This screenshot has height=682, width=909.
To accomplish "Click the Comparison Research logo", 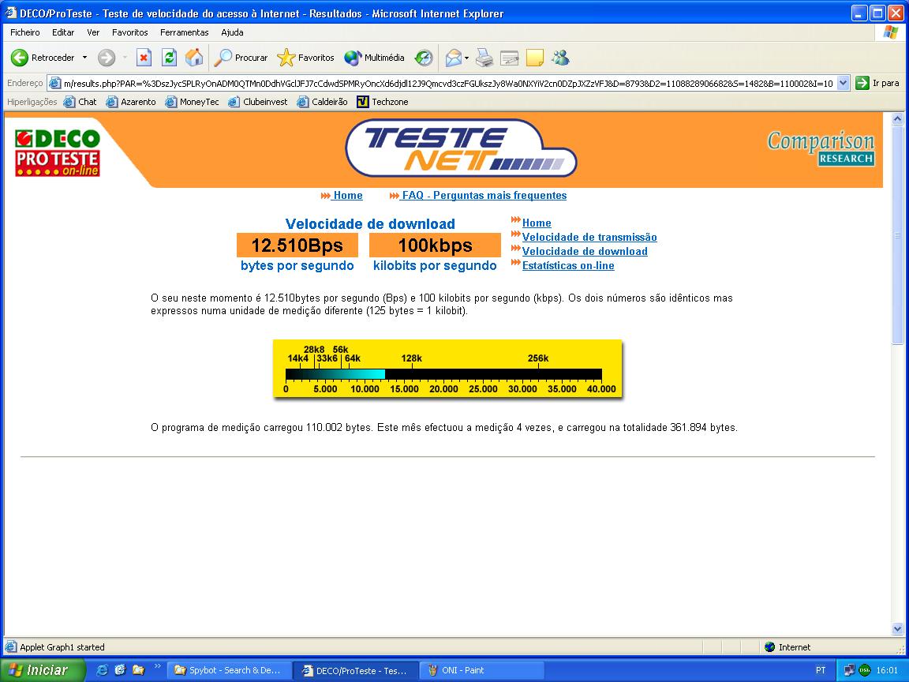I will [x=821, y=148].
